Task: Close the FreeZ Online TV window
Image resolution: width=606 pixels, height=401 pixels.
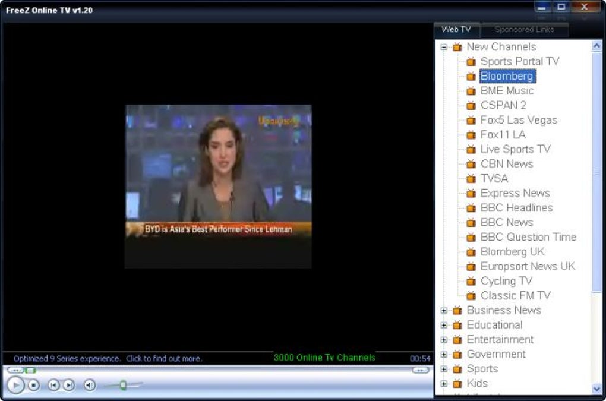Action: point(585,7)
